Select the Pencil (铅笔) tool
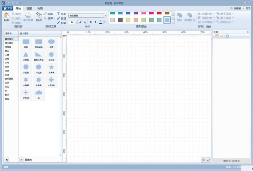This screenshot has width=253, height=171. [61, 23]
